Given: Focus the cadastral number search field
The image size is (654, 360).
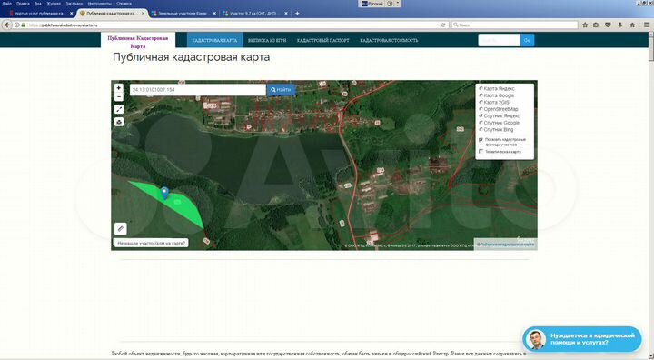Looking at the screenshot, I should (198, 90).
